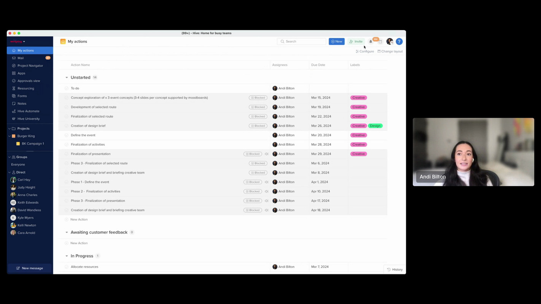This screenshot has height=304, width=541.
Task: Click the pink Creative label on Finalization of activities
Action: pyautogui.click(x=358, y=144)
